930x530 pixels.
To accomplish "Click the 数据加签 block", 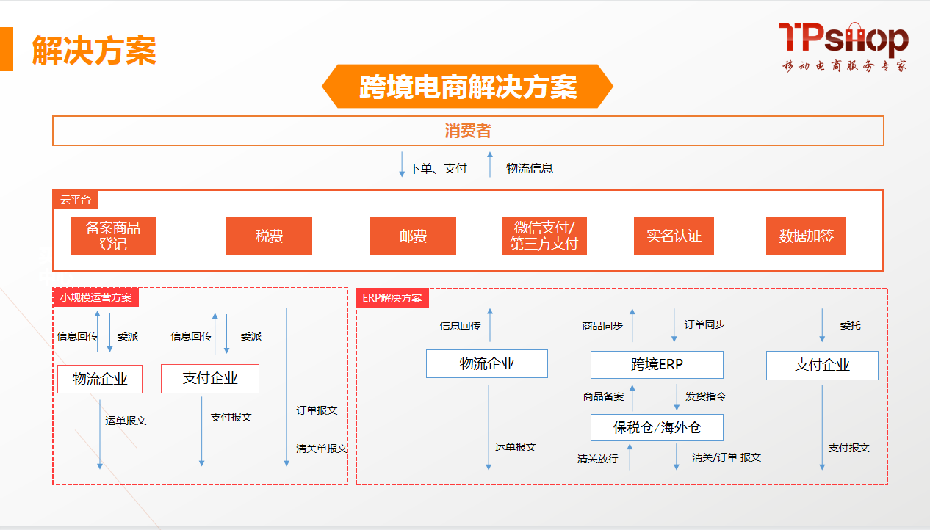I will click(x=806, y=236).
